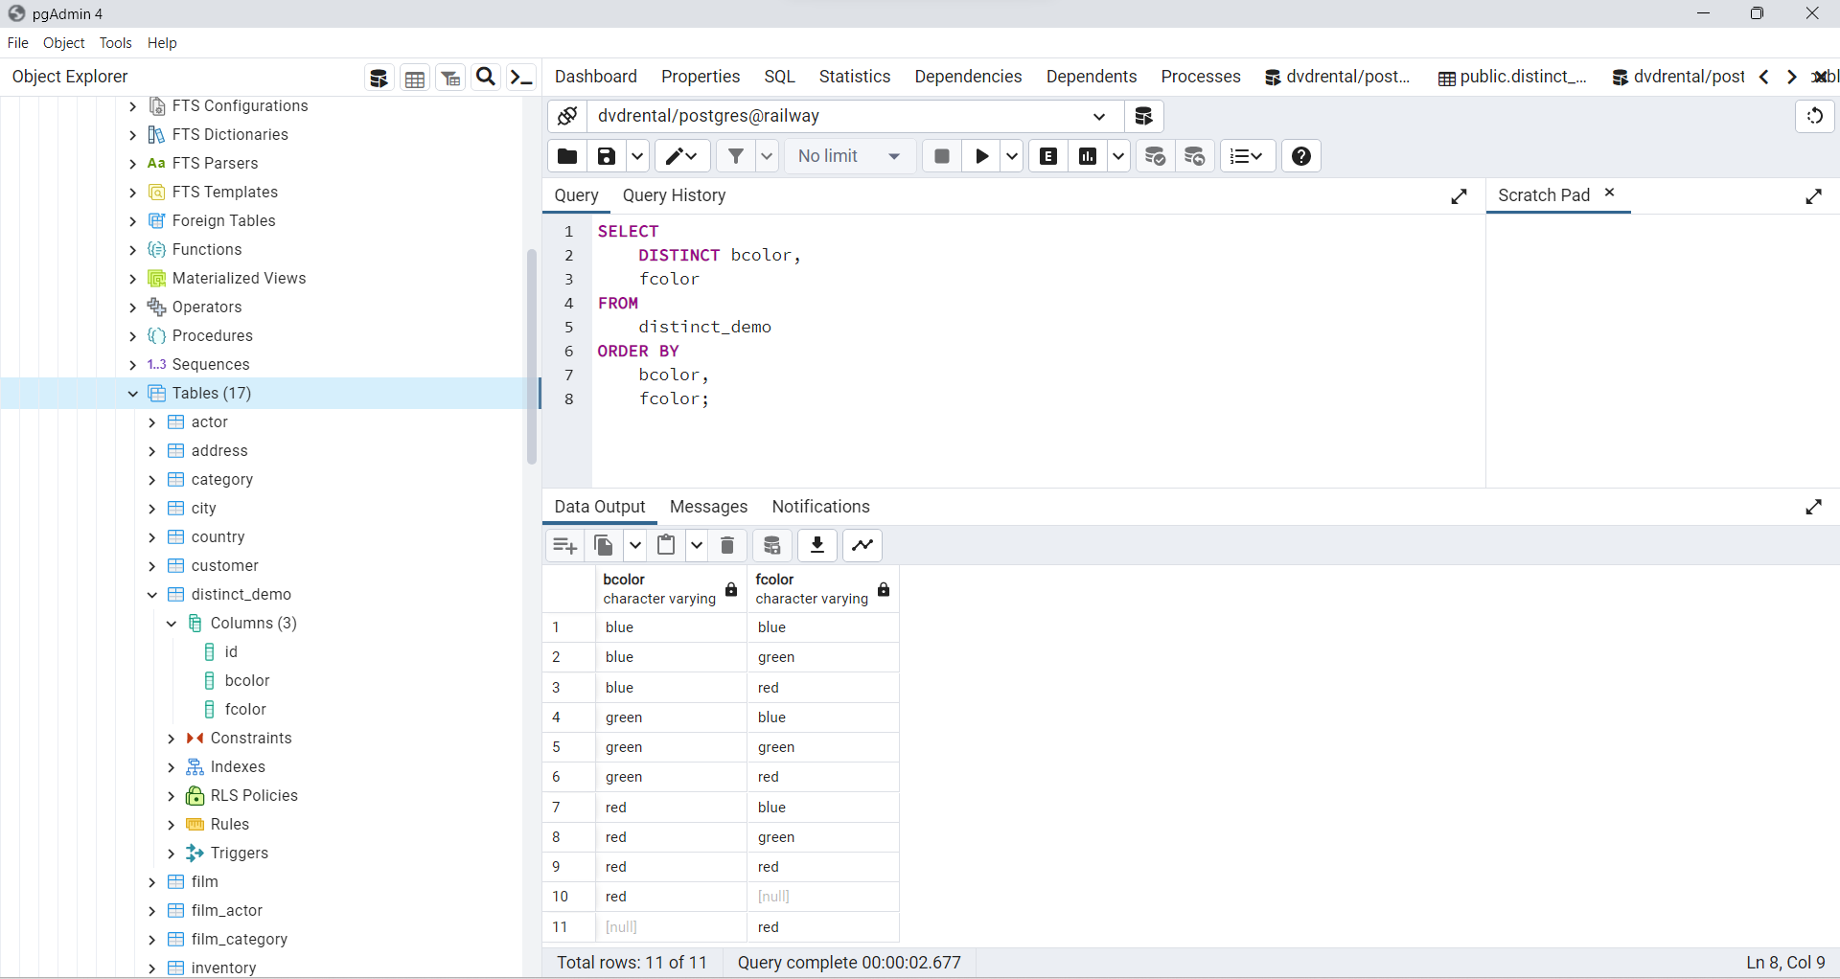
Task: Click the Rollback transaction icon
Action: [x=1194, y=156]
